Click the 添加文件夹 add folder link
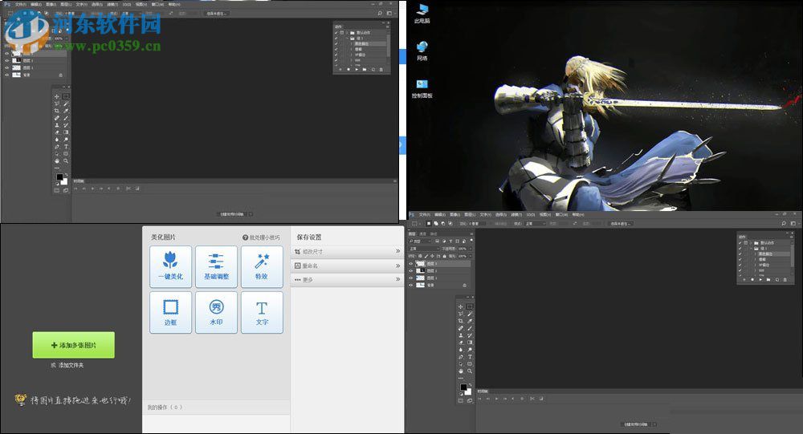Screen dimensions: 803x434 pyautogui.click(x=70, y=365)
